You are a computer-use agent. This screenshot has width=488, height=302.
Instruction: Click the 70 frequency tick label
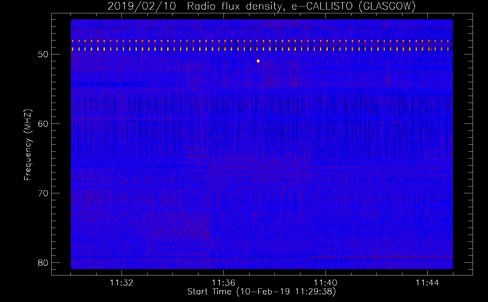click(x=43, y=193)
